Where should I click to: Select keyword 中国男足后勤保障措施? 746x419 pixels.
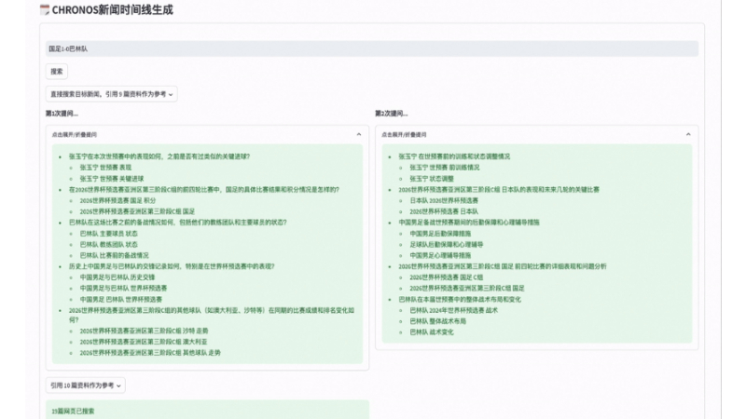[440, 234]
